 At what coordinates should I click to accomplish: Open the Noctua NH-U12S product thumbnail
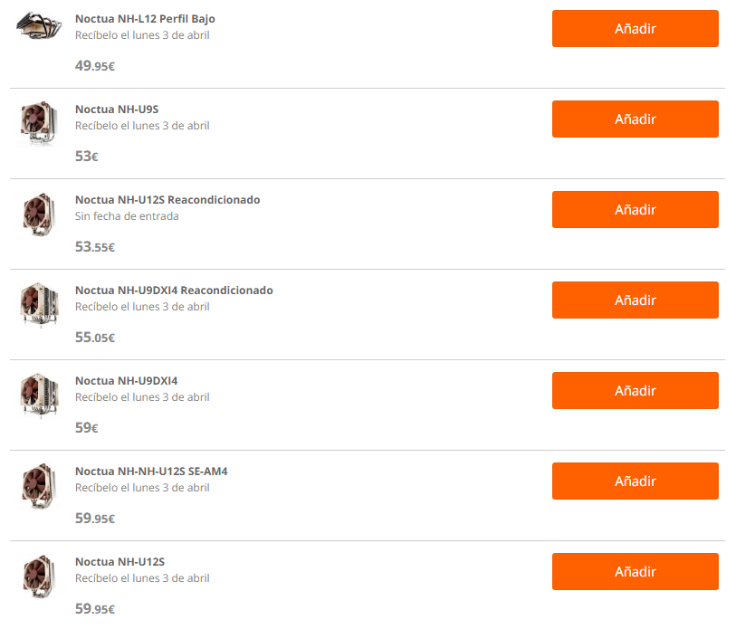point(38,577)
